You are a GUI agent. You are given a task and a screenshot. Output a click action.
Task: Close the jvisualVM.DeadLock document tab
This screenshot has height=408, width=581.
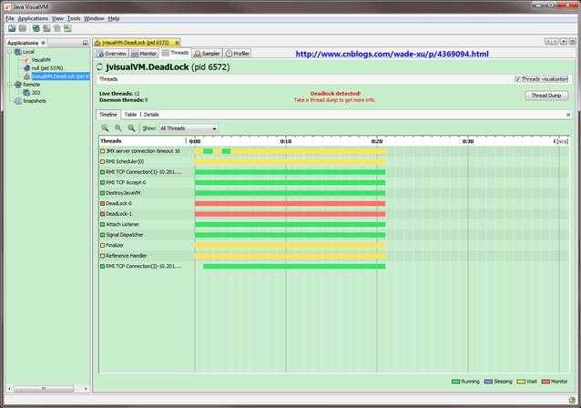click(177, 43)
